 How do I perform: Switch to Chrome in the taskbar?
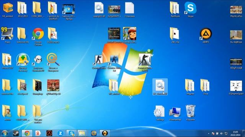click(27, 134)
